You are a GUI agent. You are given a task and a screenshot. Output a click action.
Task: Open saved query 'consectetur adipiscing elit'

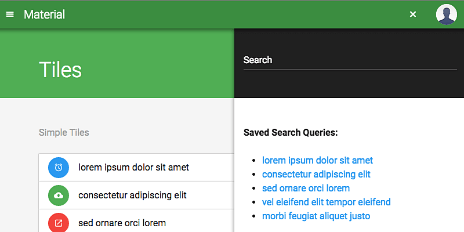click(316, 175)
